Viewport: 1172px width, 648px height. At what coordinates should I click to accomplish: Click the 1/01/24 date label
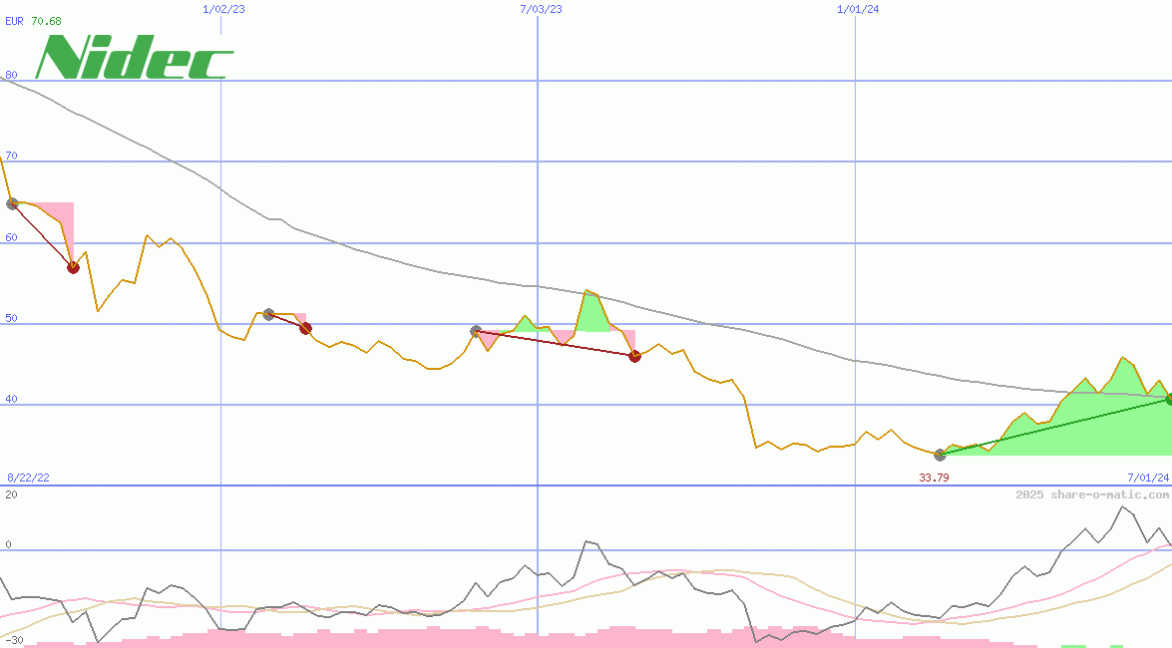pos(858,9)
